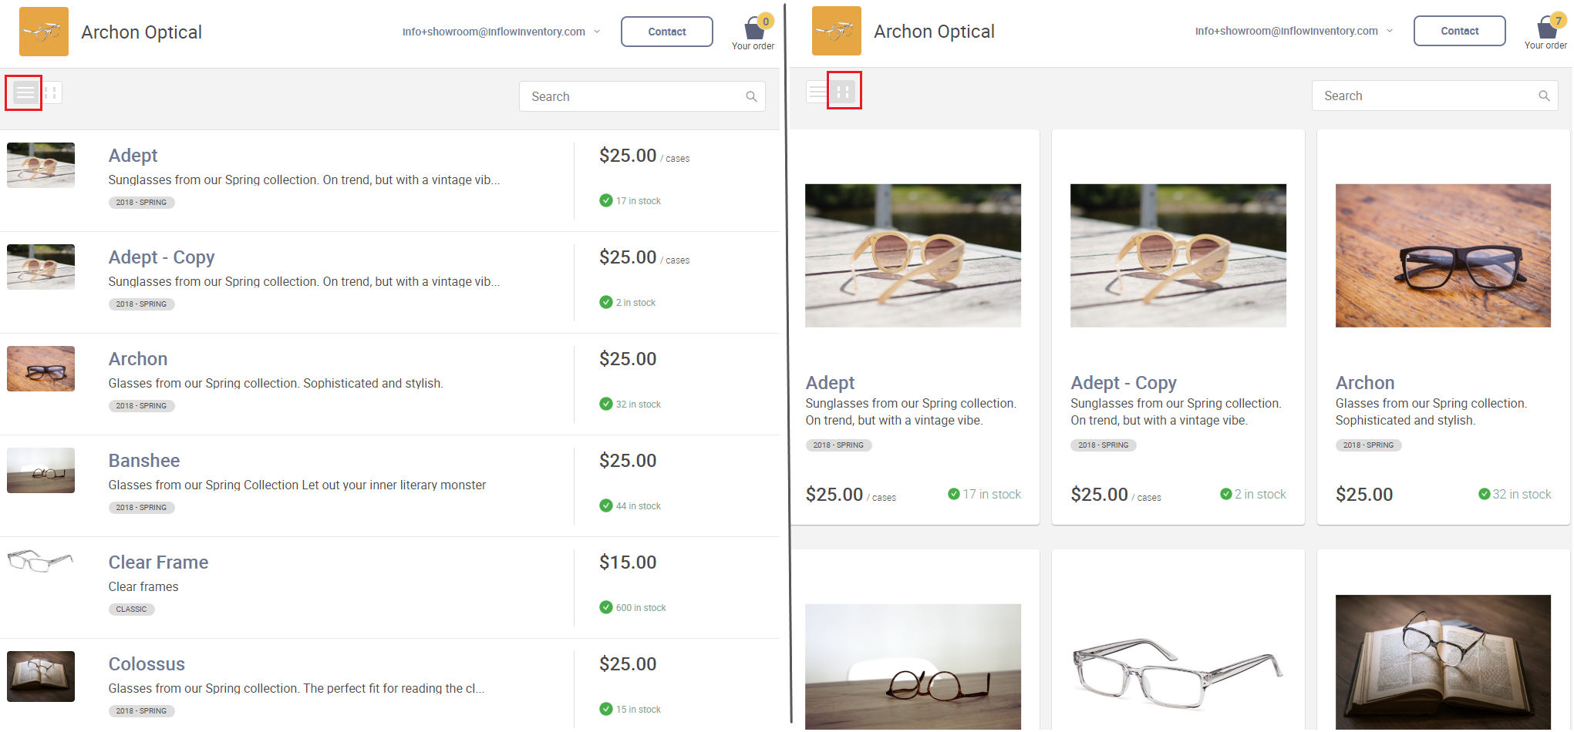Switch to list view in left panel

pyautogui.click(x=25, y=93)
